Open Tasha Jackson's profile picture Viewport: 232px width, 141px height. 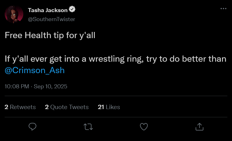[14, 15]
